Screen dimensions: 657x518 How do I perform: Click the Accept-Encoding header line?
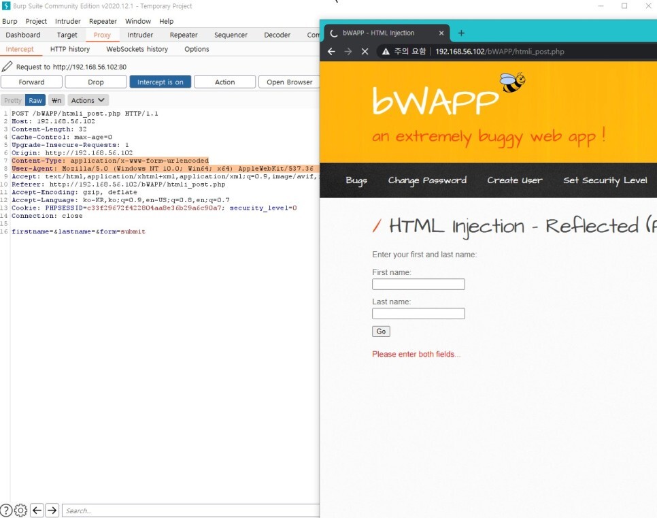pyautogui.click(x=74, y=192)
